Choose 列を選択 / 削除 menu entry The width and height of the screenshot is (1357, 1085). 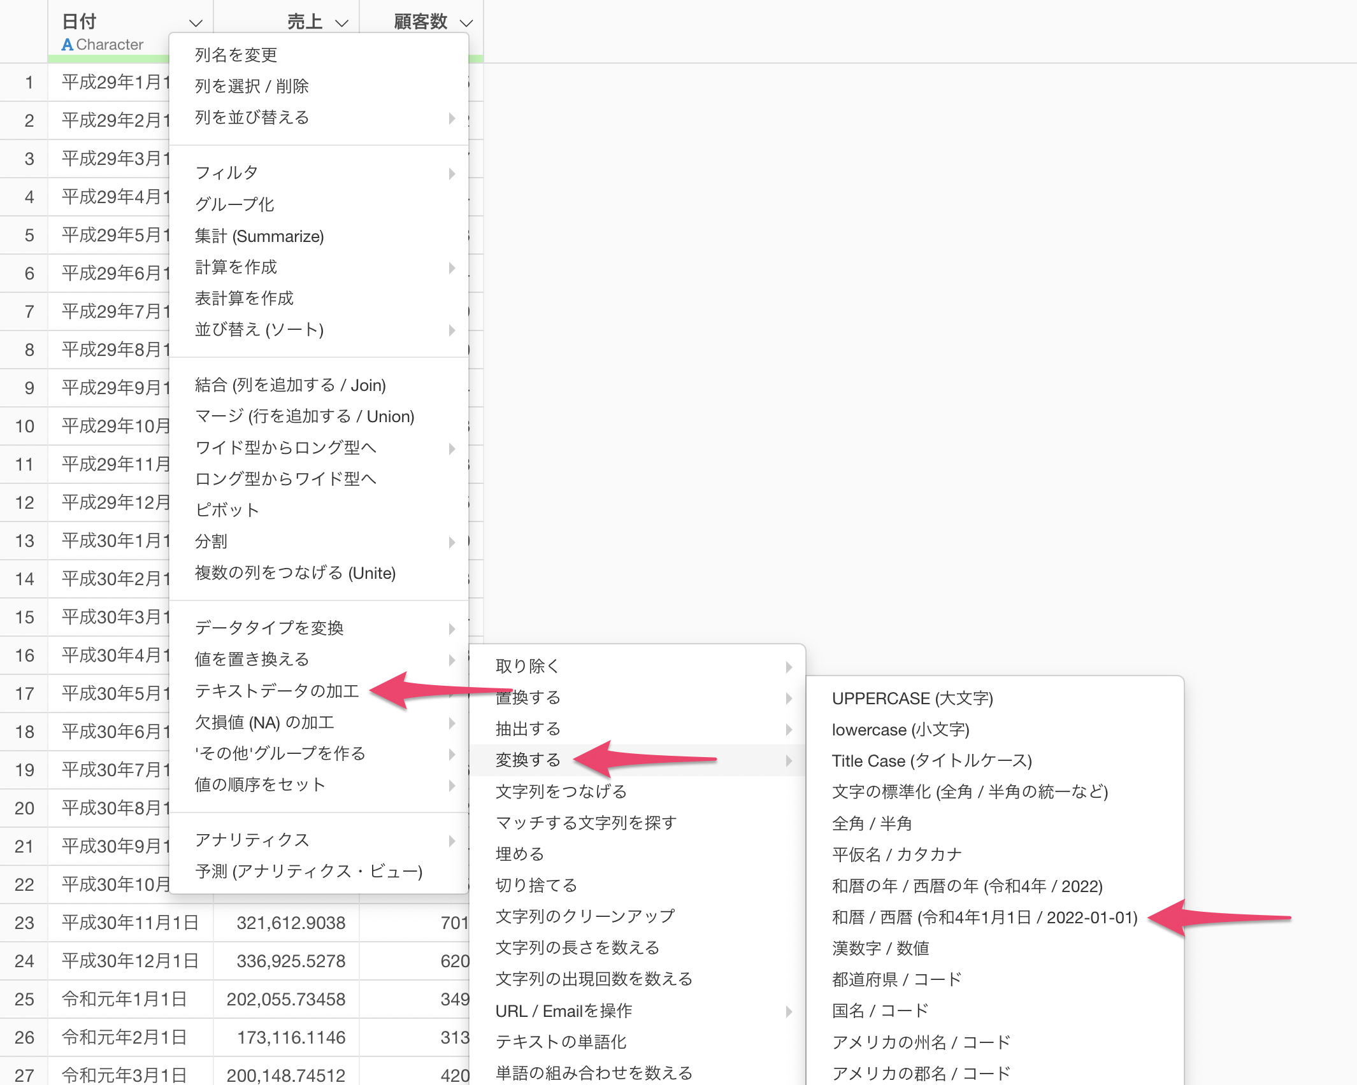(x=319, y=86)
